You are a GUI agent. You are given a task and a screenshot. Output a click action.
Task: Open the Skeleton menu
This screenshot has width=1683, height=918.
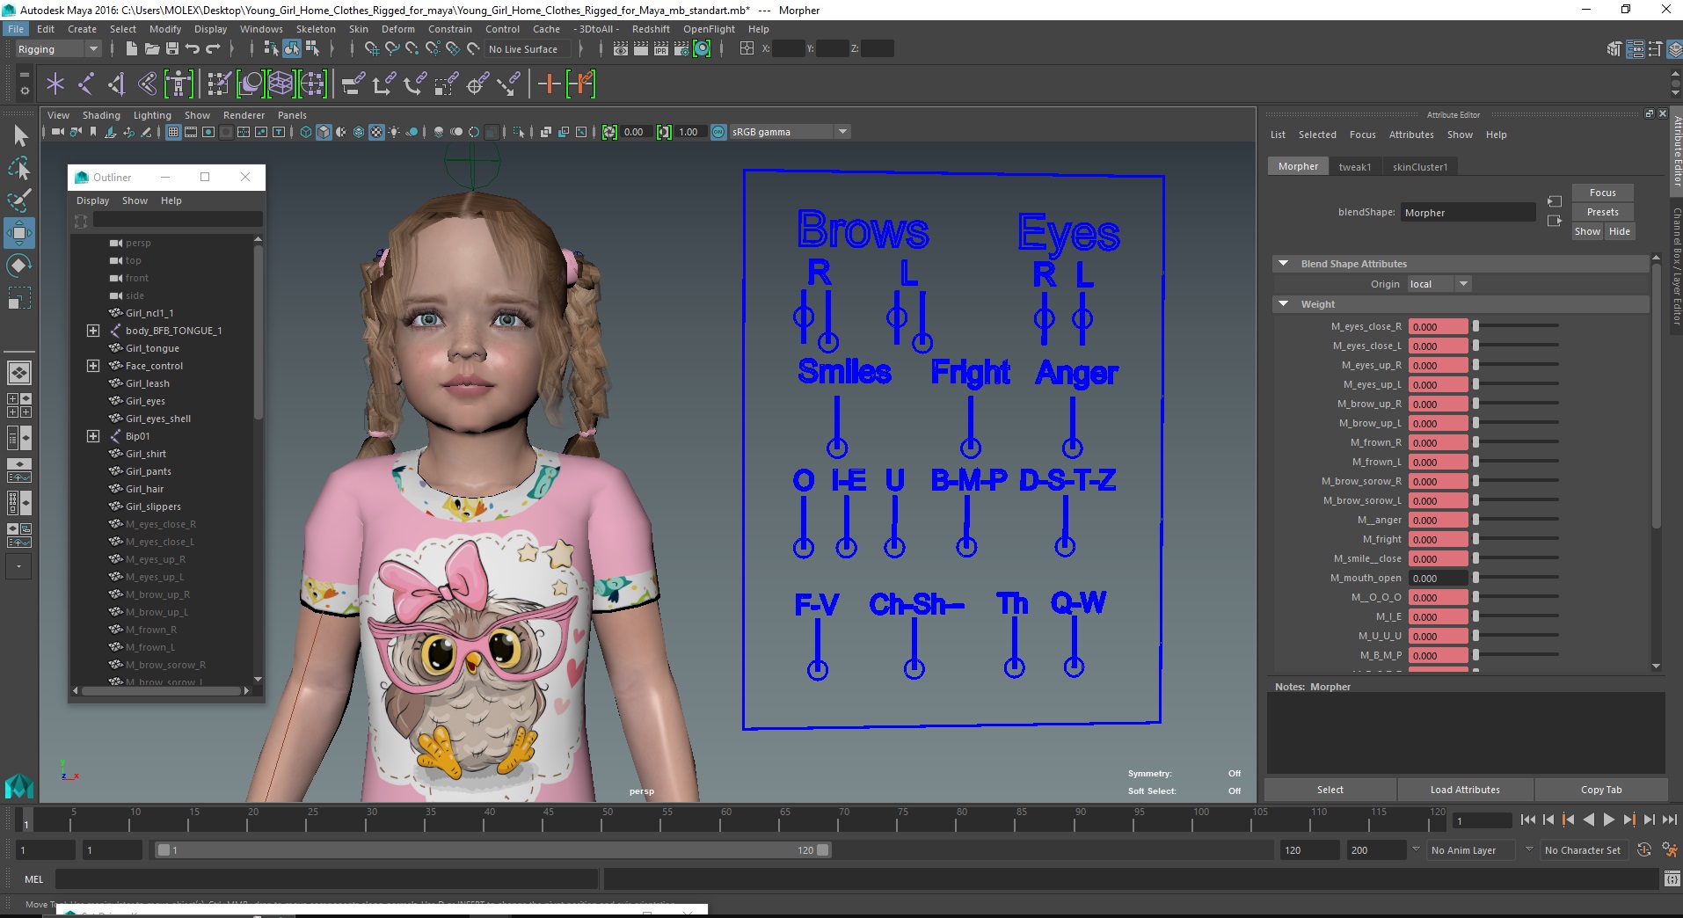click(315, 29)
